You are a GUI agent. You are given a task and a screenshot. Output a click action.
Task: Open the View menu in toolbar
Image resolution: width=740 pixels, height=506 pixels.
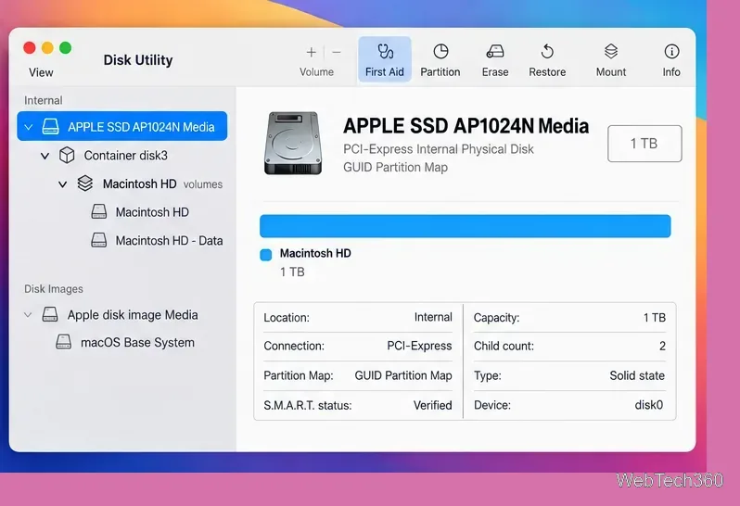pos(41,72)
